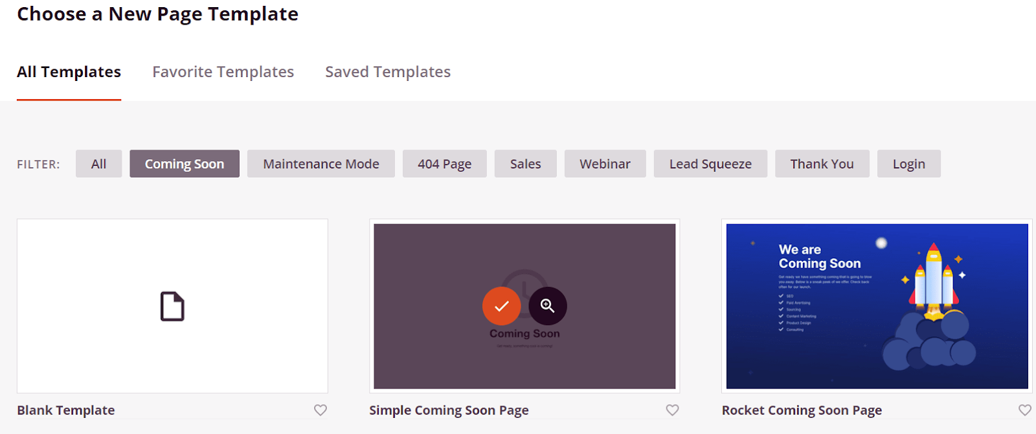Filter templates by Sales

pyautogui.click(x=525, y=164)
